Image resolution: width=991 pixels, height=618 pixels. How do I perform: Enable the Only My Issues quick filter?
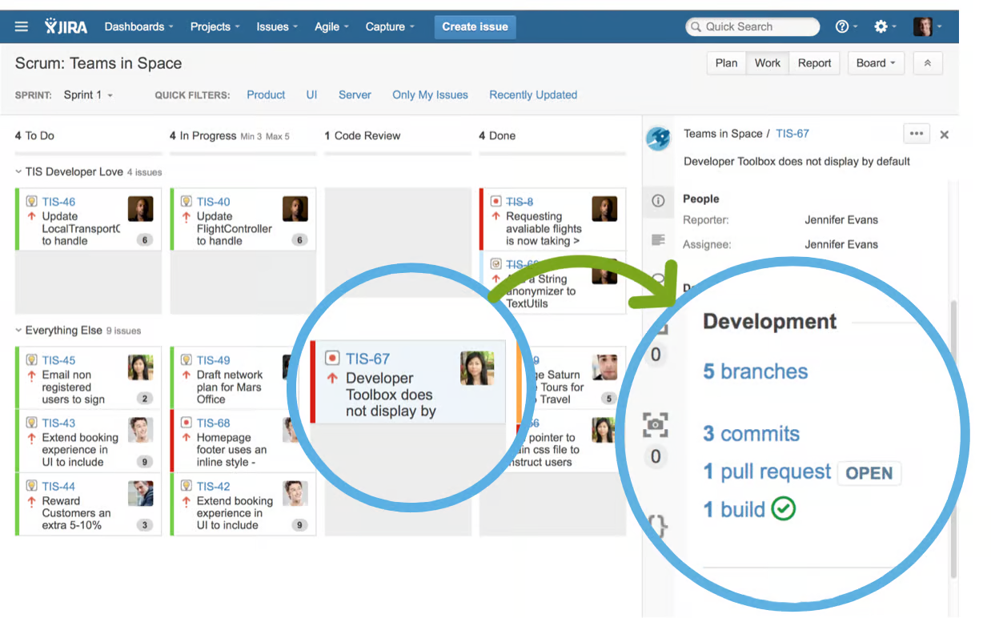[x=430, y=94]
